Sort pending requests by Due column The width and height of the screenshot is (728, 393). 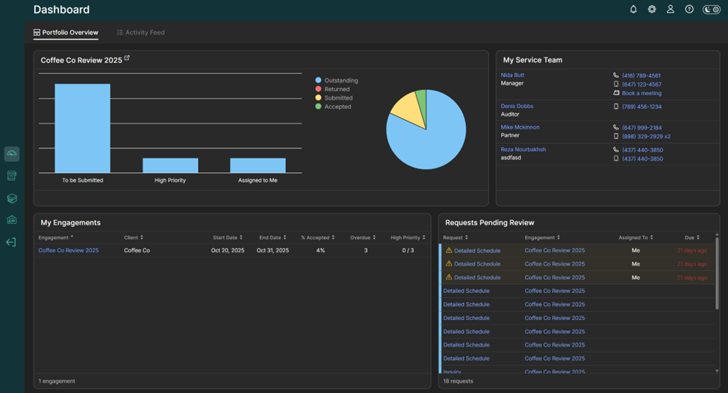tap(692, 238)
